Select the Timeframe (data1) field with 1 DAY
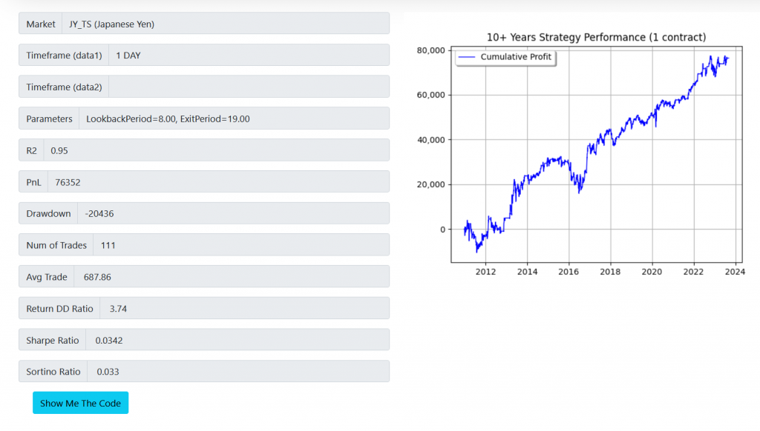Viewport: 760px width, 431px height. point(249,56)
